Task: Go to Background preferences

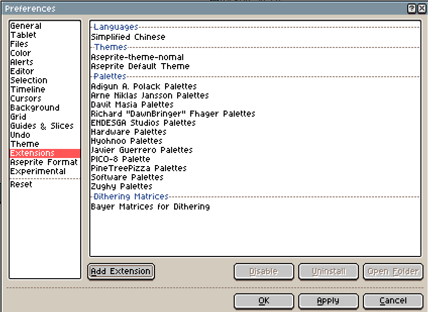Action: pyautogui.click(x=45, y=108)
